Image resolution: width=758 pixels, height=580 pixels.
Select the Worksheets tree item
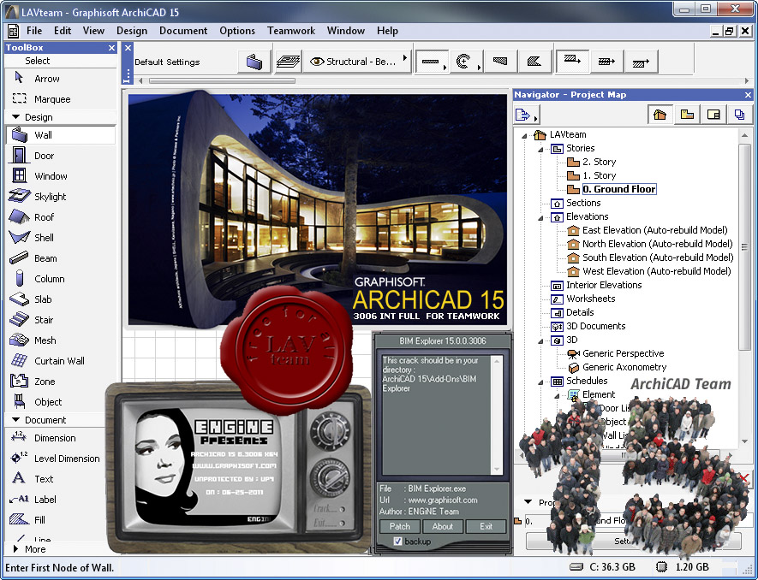tap(590, 299)
